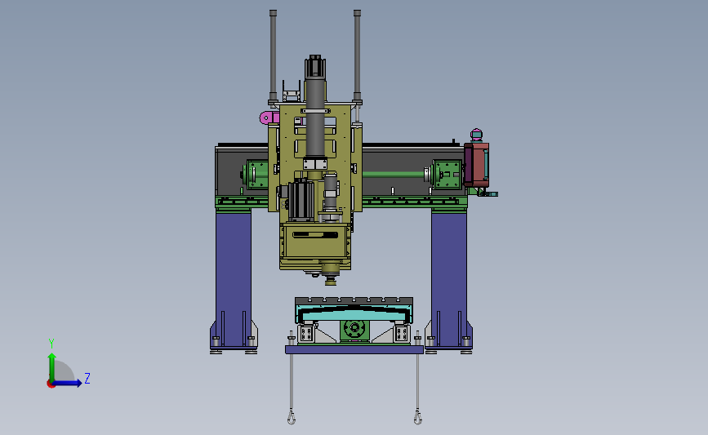The image size is (708, 435).
Task: Click the red origin ball of the triad
Action: (51, 384)
